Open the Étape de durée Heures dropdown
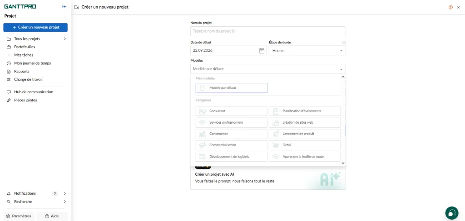 [307, 51]
